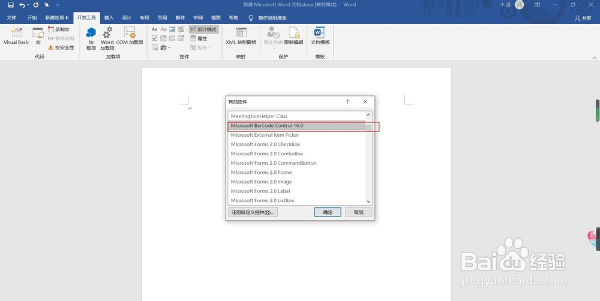Screen dimensions: 600x301
Task: Insert a date picker content control
Action: click(181, 38)
